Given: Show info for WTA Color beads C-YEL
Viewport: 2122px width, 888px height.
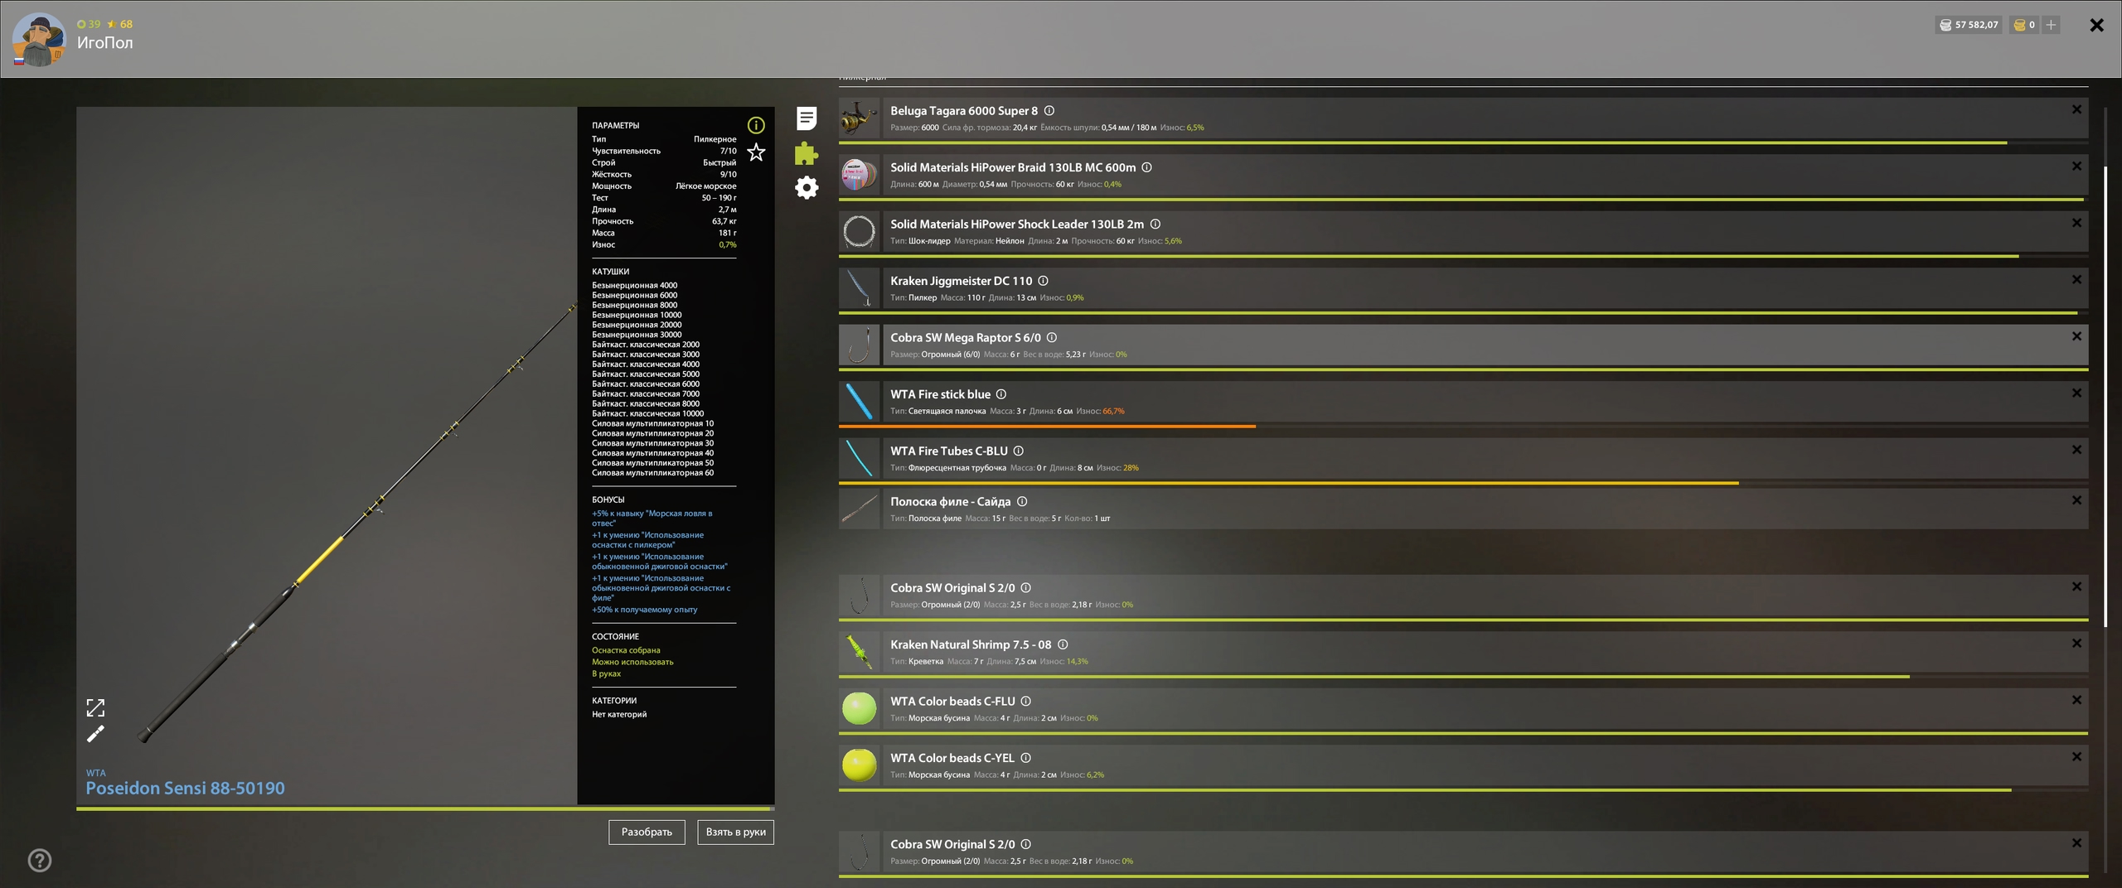Looking at the screenshot, I should click(x=1026, y=758).
